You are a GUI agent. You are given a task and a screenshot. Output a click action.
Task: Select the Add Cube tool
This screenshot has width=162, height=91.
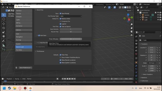point(4,50)
